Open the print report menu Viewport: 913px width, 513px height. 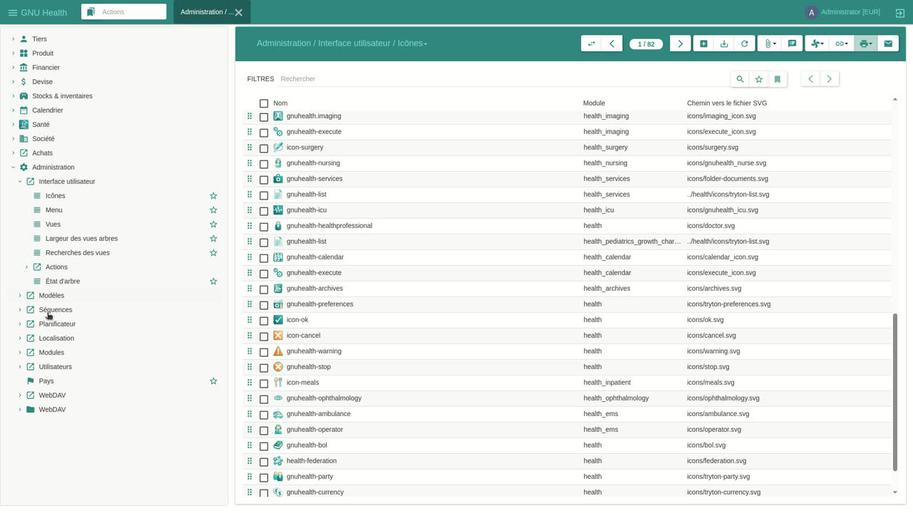pos(866,43)
